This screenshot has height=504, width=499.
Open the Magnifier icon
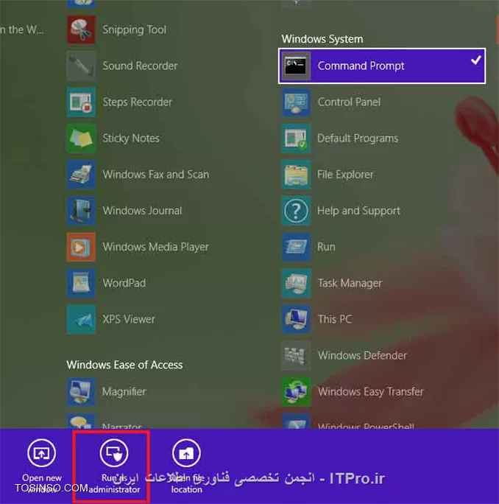coord(81,392)
